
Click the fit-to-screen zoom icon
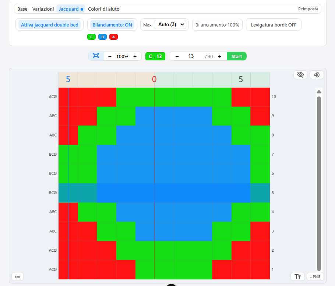(96, 56)
